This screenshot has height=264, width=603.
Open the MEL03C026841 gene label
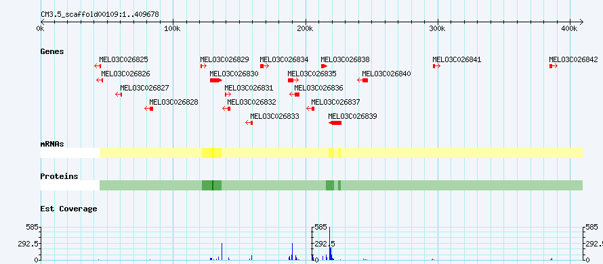tap(457, 60)
